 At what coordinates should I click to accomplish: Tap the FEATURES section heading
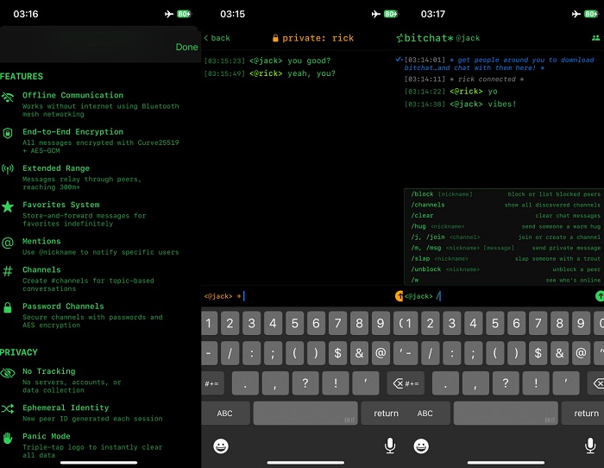point(22,76)
